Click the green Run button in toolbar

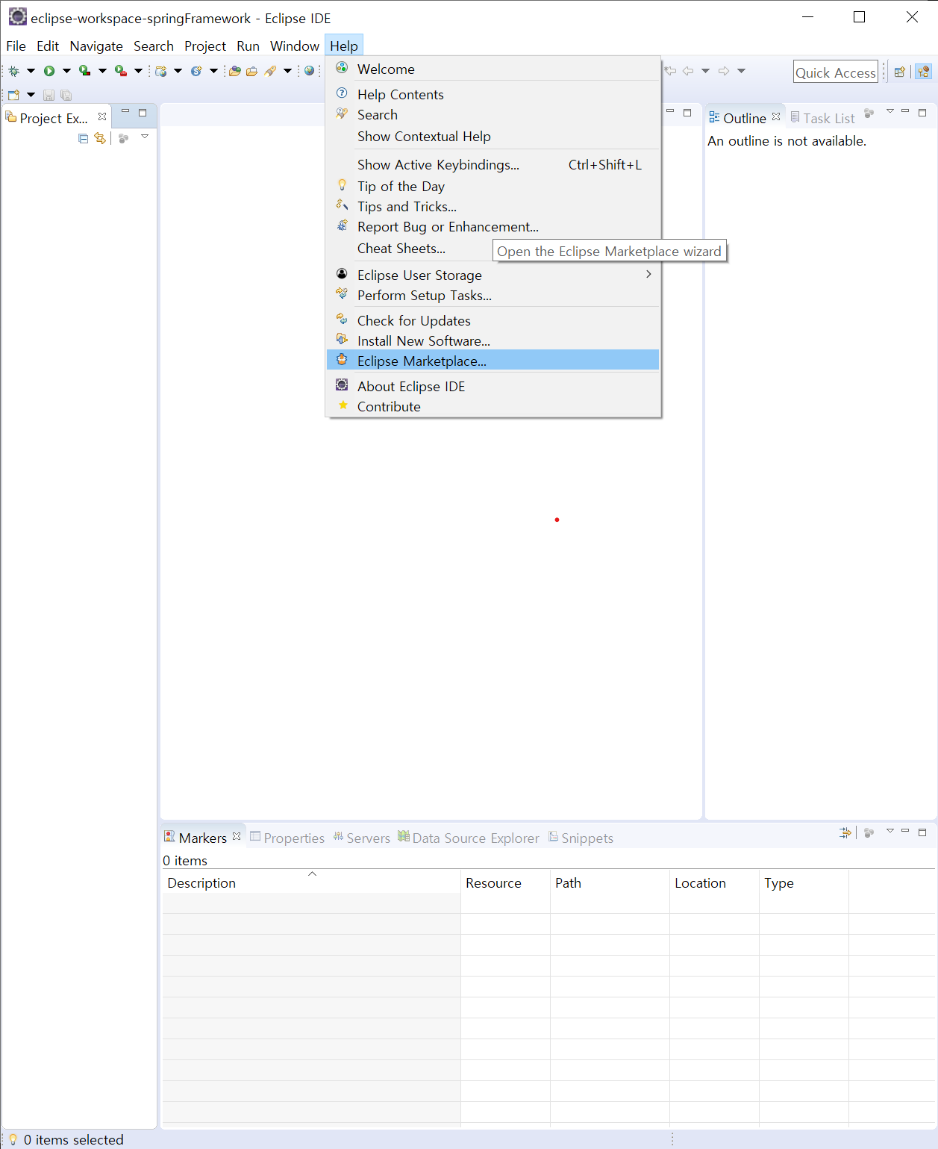49,71
